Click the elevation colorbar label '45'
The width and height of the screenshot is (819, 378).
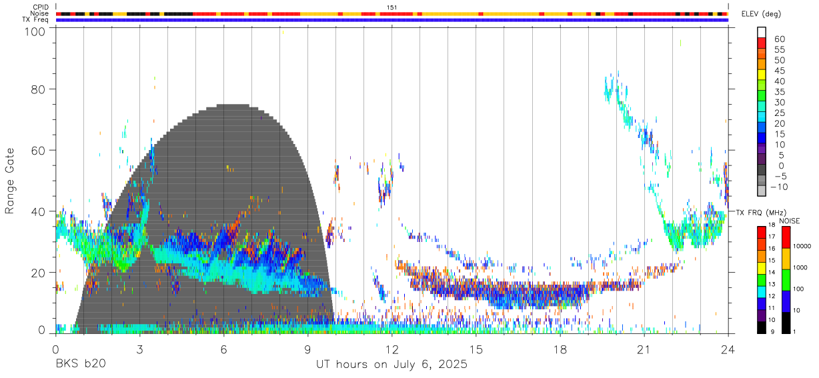point(779,71)
